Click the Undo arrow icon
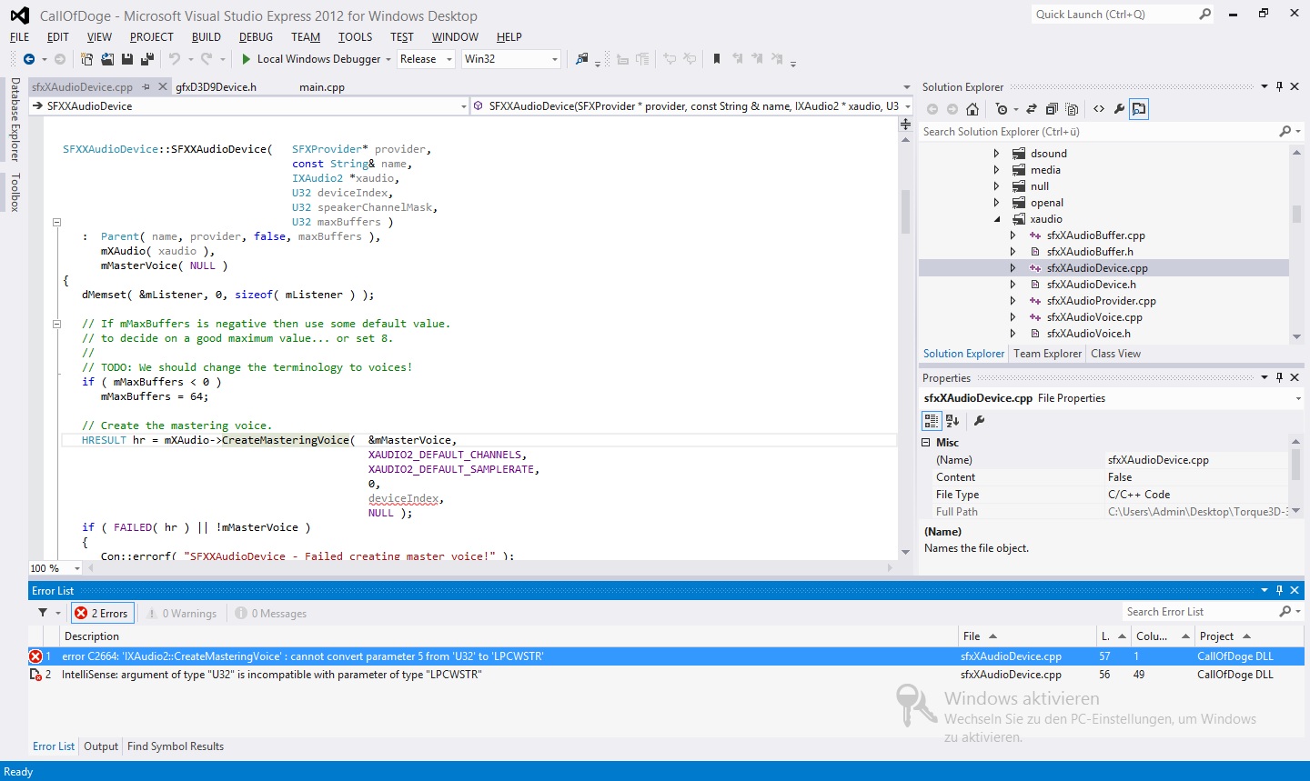Screen dimensions: 1310x781 point(174,59)
